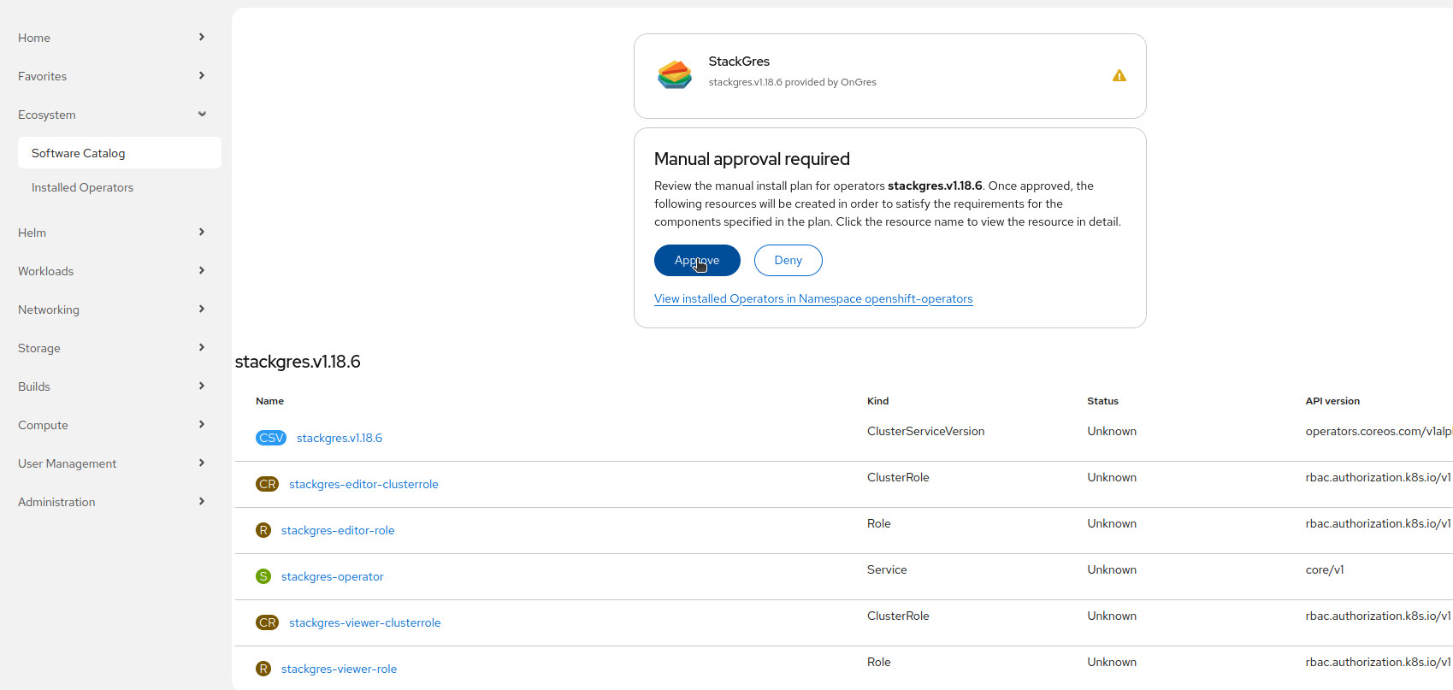
Task: Click the operators.coreos.com API version cell
Action: click(1379, 431)
